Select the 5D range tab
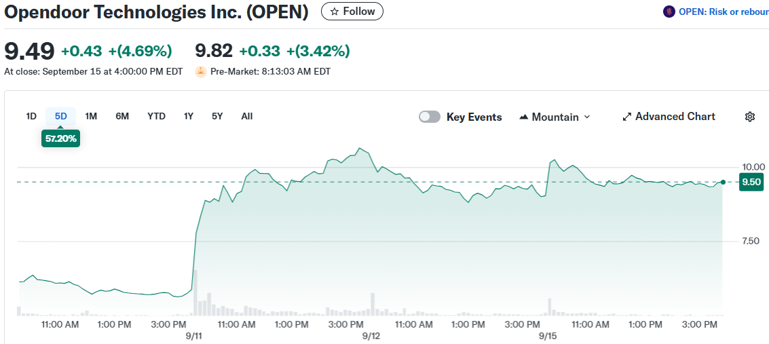The image size is (769, 344). (x=61, y=117)
